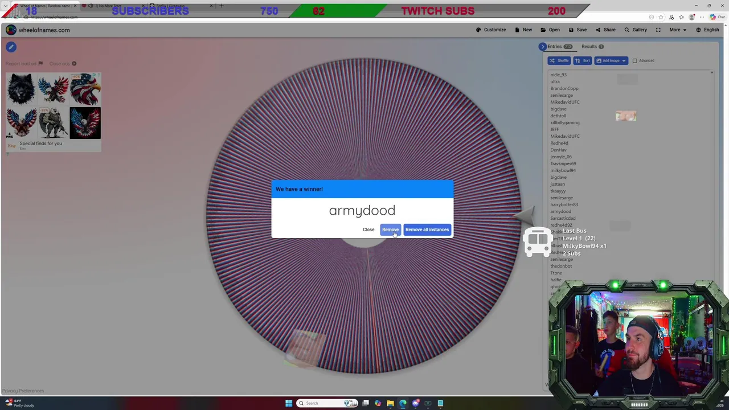The width and height of the screenshot is (729, 410).
Task: Expand the Add image dropdown arrow
Action: (x=624, y=60)
